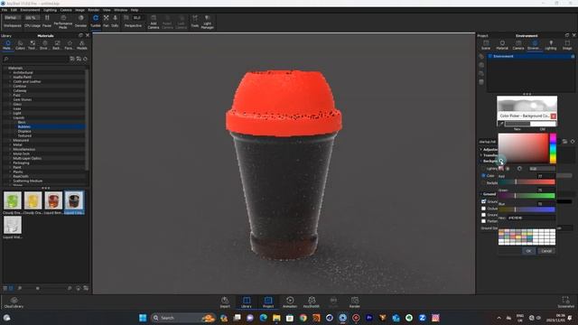Image resolution: width=578 pixels, height=325 pixels.
Task: Click the Import button in the bottom bar
Action: click(225, 302)
